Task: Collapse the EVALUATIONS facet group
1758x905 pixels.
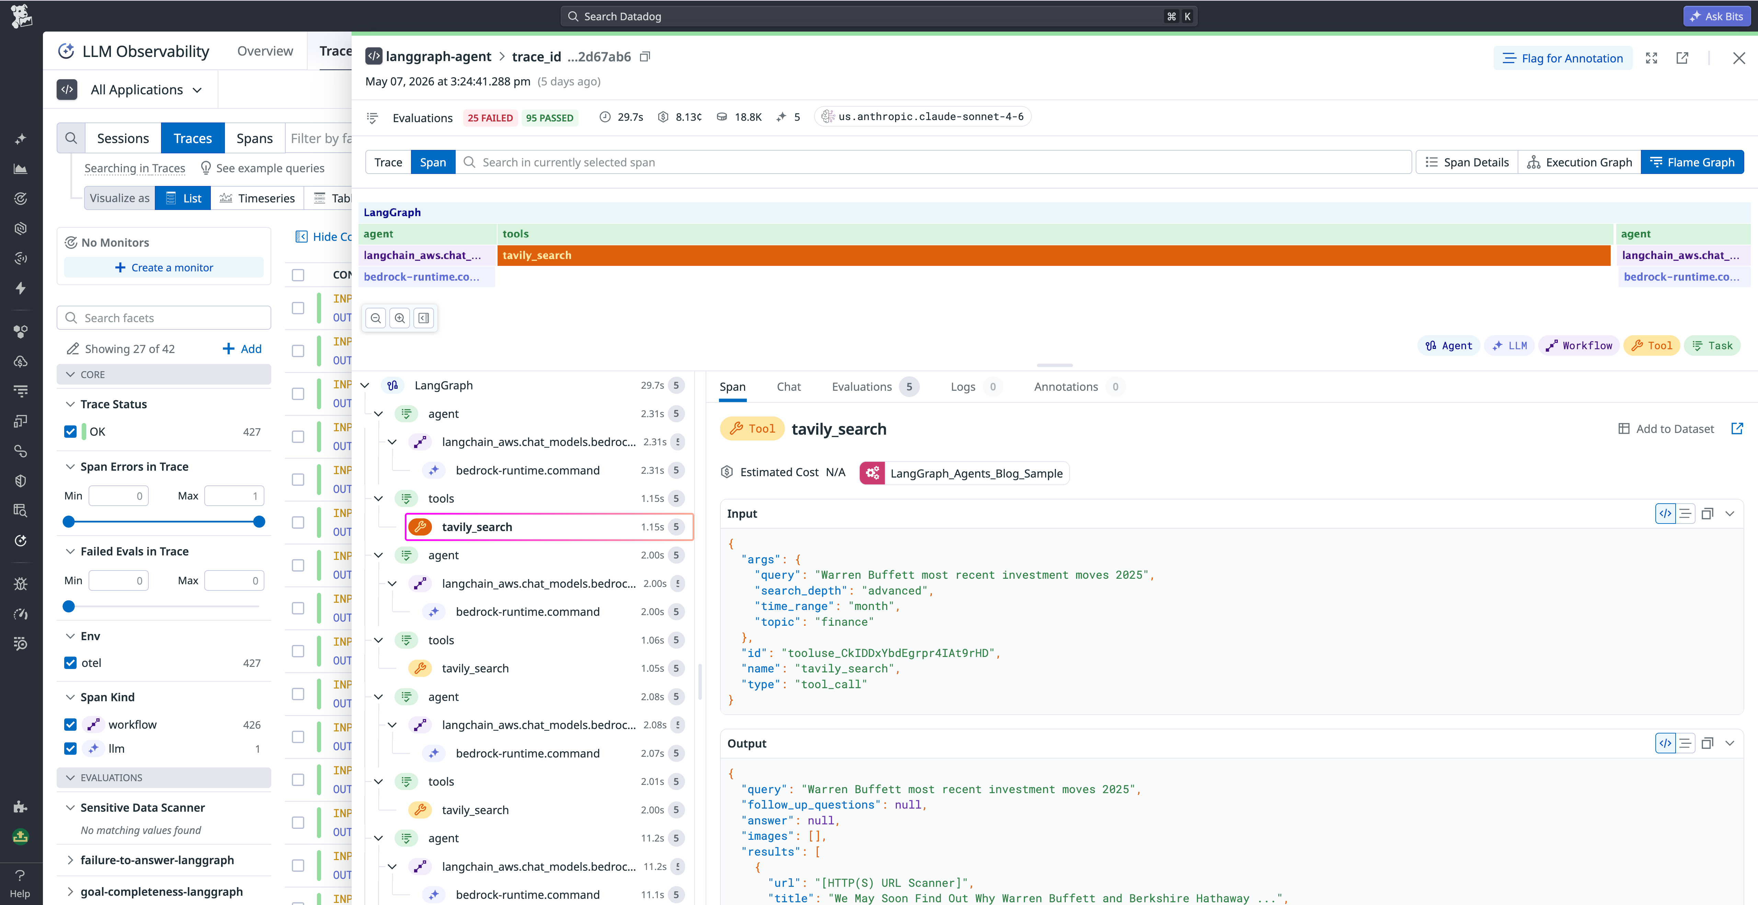Action: click(x=164, y=777)
